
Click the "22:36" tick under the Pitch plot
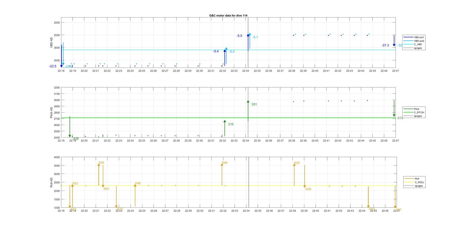tap(269, 141)
